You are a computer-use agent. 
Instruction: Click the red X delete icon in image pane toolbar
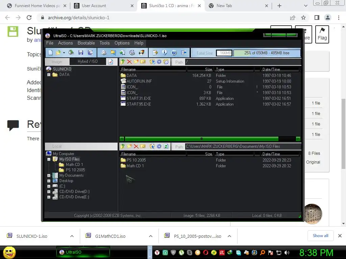(129, 62)
